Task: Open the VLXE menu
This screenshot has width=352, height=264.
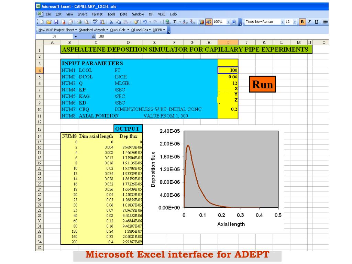Action: (162, 14)
